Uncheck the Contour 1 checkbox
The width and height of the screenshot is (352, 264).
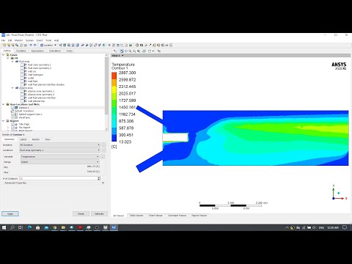click(13, 108)
